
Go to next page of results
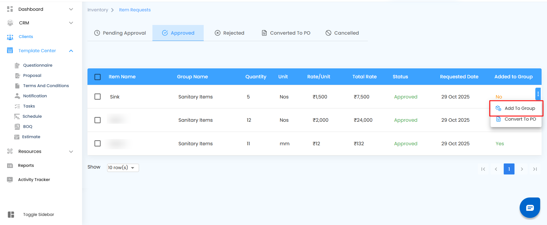pyautogui.click(x=522, y=169)
